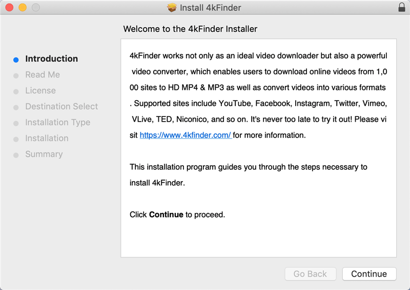Click the Go Back button
This screenshot has height=290, width=410.
(x=310, y=274)
